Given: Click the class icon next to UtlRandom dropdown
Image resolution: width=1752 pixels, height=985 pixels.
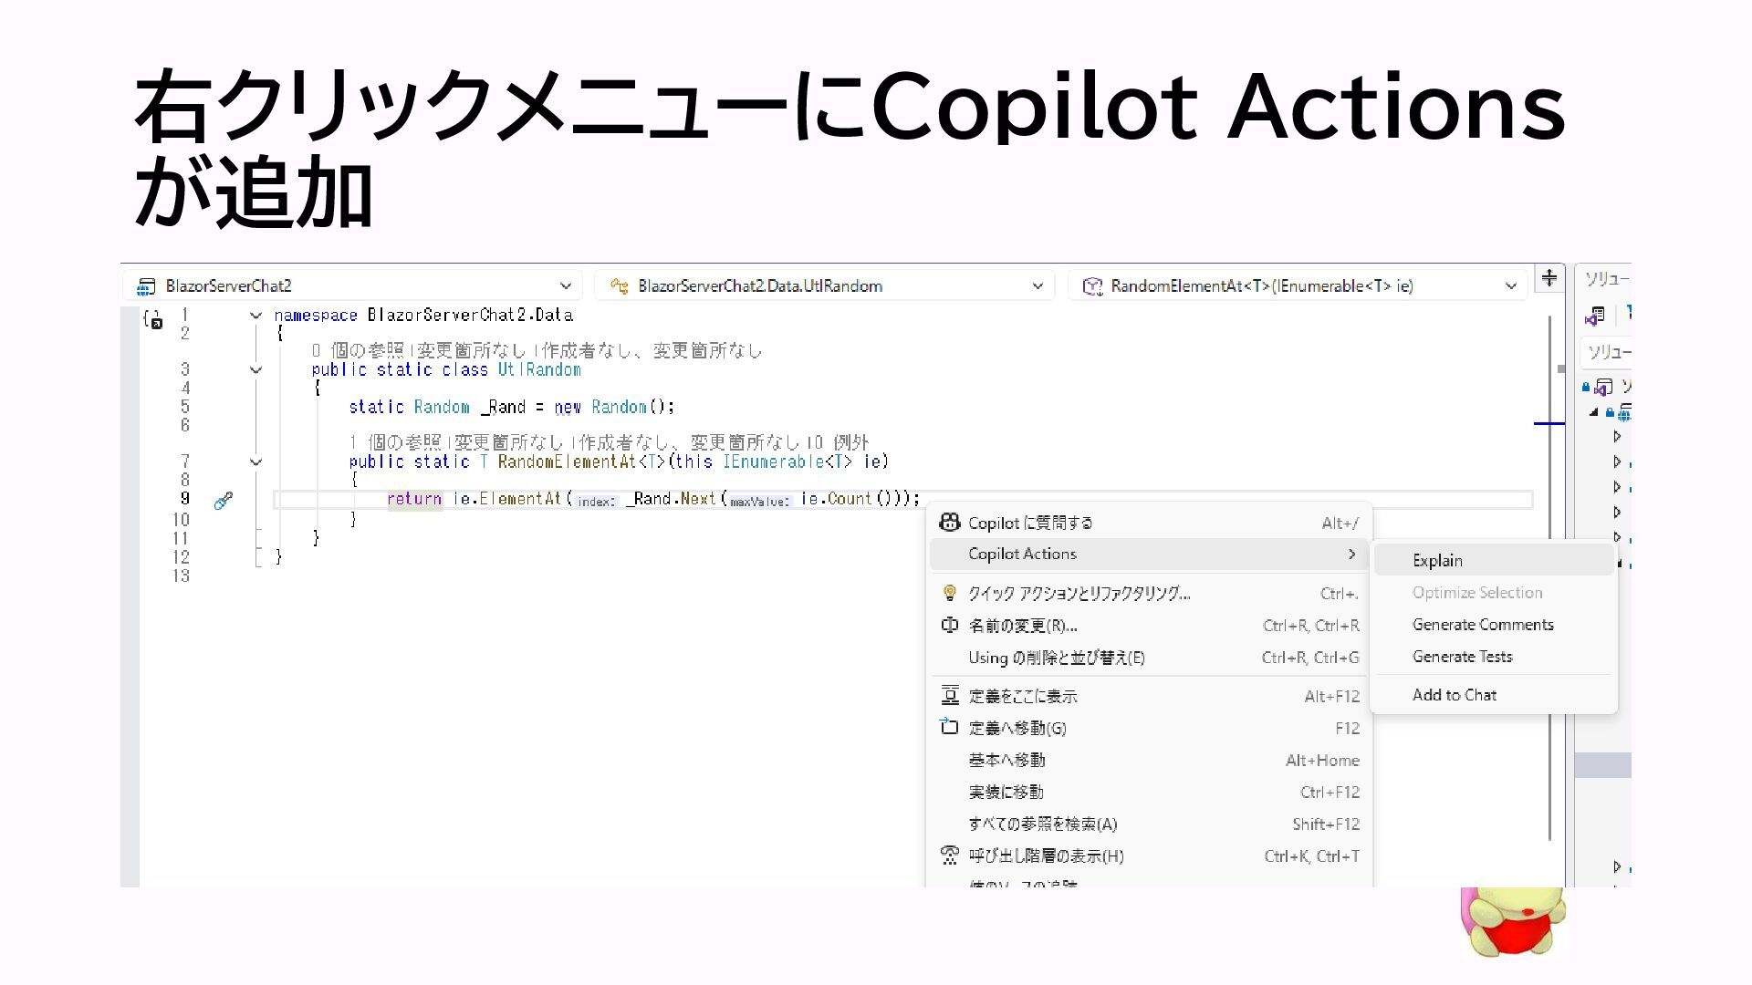Looking at the screenshot, I should click(x=619, y=286).
